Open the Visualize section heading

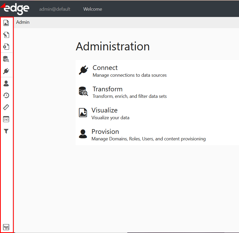(104, 110)
